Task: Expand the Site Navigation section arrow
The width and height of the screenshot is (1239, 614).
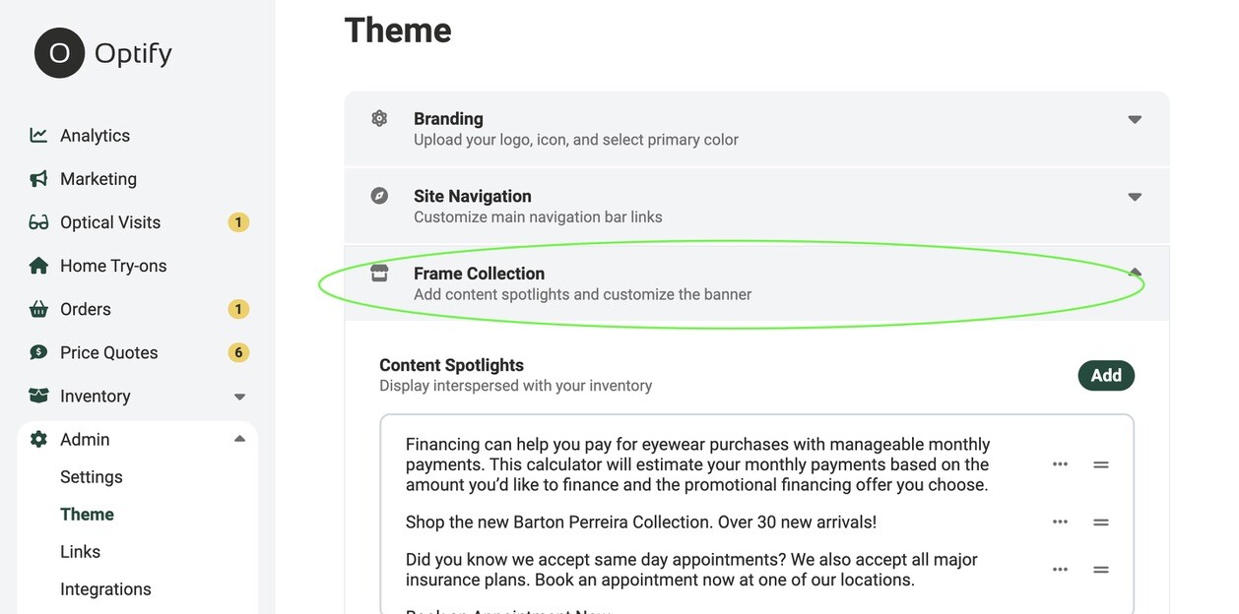Action: coord(1135,197)
